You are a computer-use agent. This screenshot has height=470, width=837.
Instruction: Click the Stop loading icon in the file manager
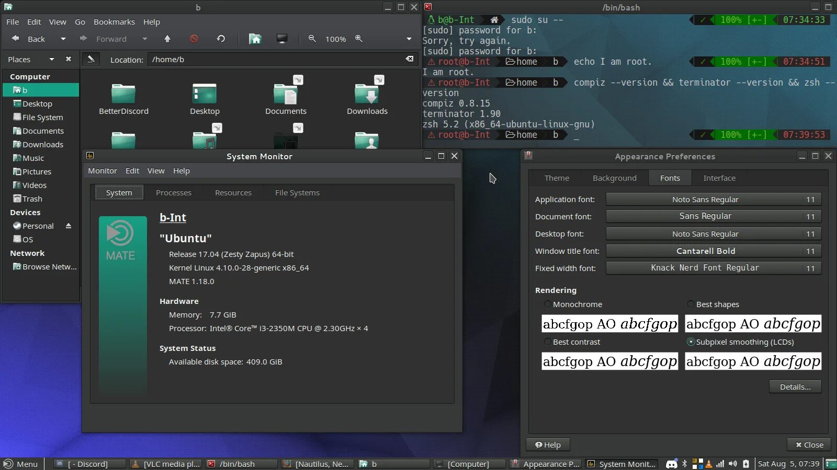coord(194,39)
